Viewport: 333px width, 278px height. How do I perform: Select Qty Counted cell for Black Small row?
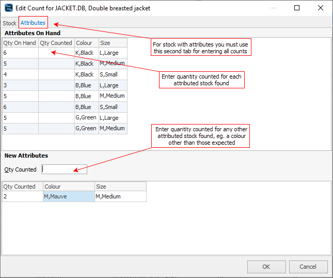56,74
